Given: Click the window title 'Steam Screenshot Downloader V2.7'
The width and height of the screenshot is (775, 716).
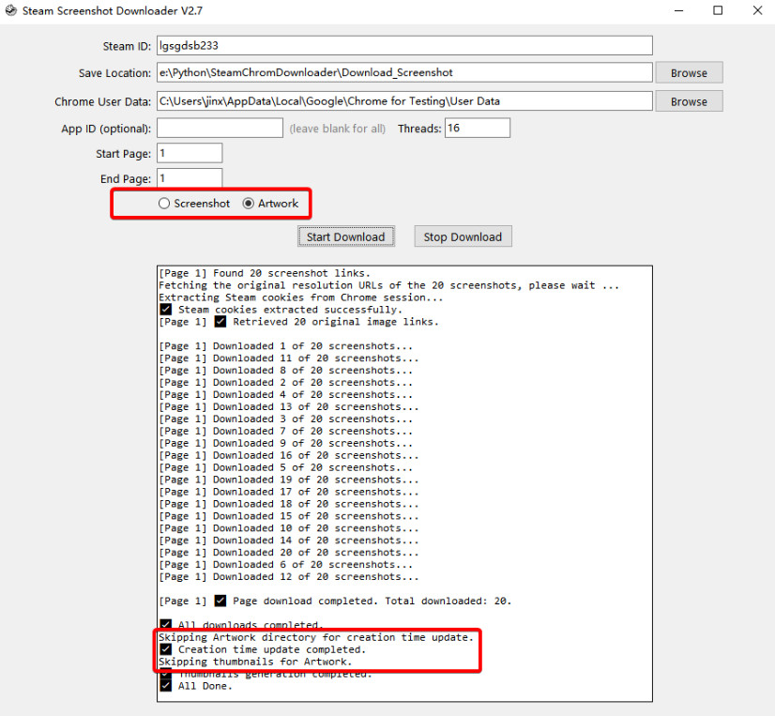Looking at the screenshot, I should (x=113, y=10).
